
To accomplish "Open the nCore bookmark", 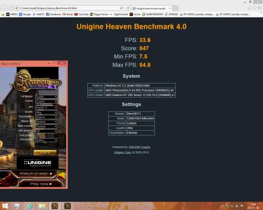I will coord(135,14).
